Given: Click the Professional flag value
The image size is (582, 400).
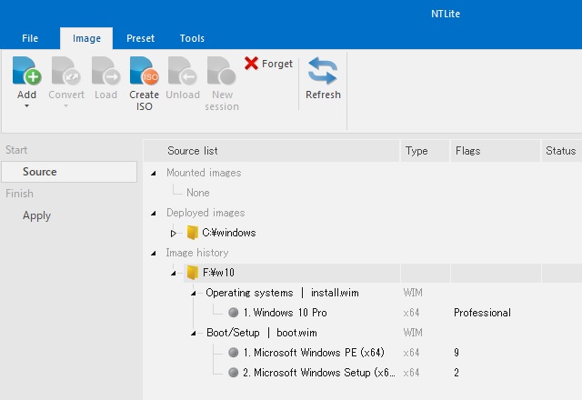Looking at the screenshot, I should coord(482,313).
